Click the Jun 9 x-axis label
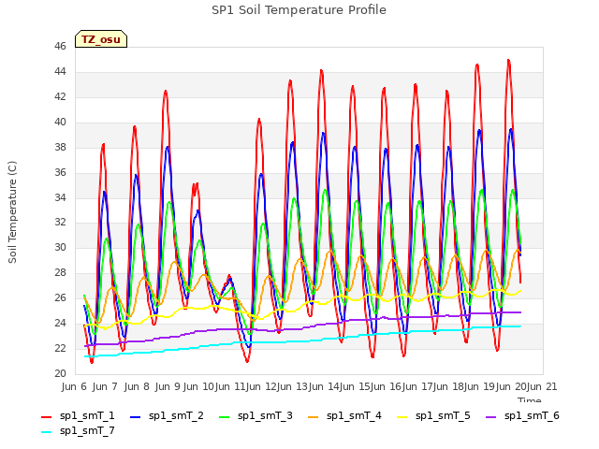The height and width of the screenshot is (449, 599). [x=168, y=386]
